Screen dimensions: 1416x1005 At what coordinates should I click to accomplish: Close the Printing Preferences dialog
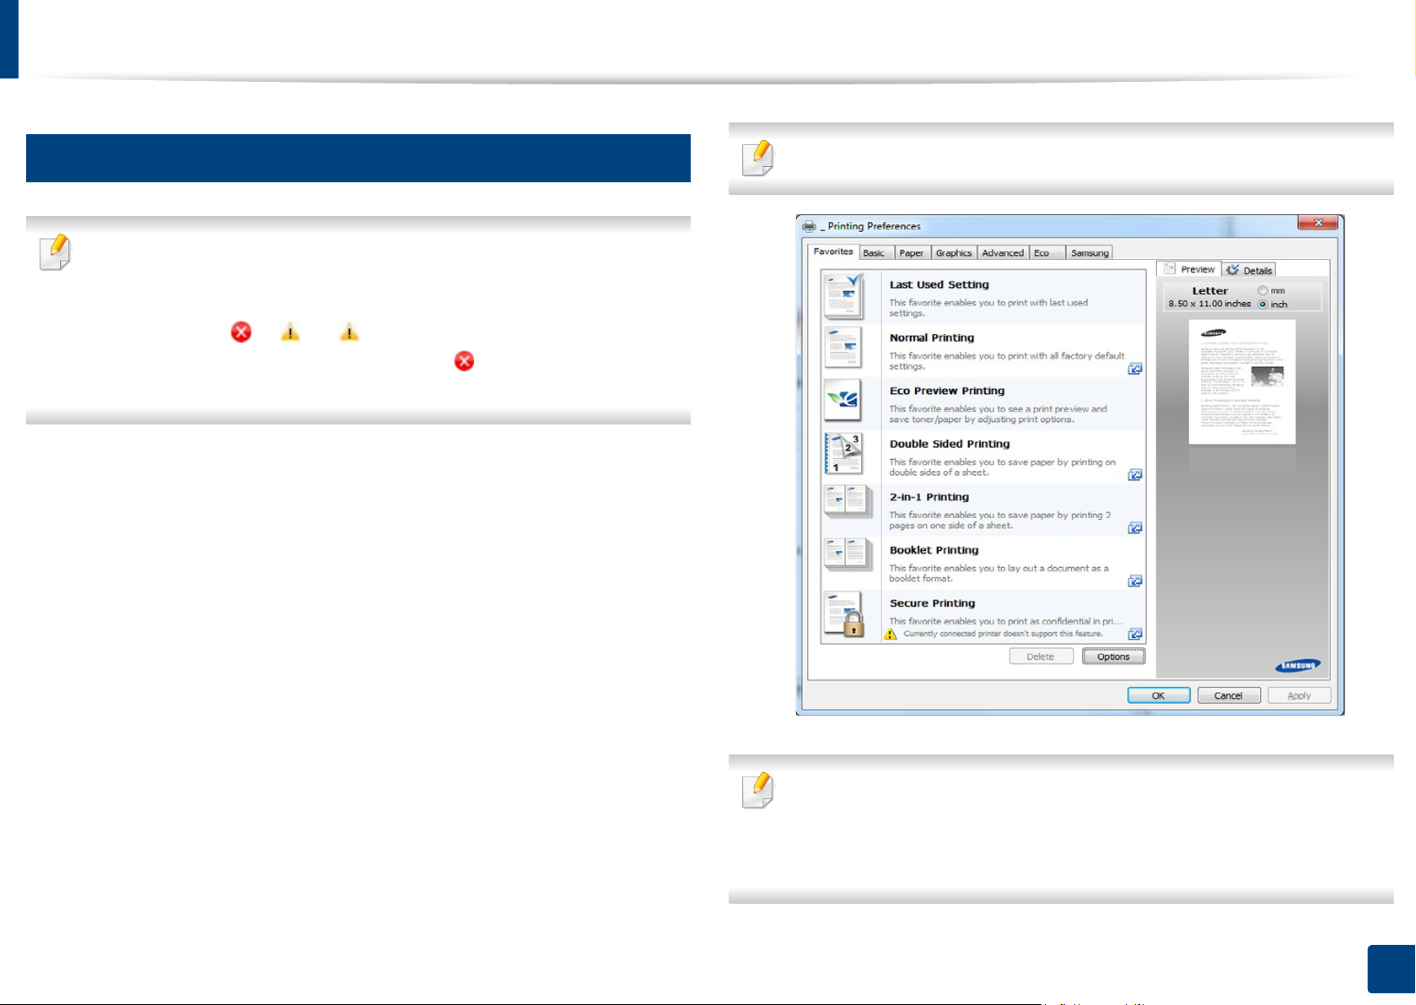(1318, 223)
